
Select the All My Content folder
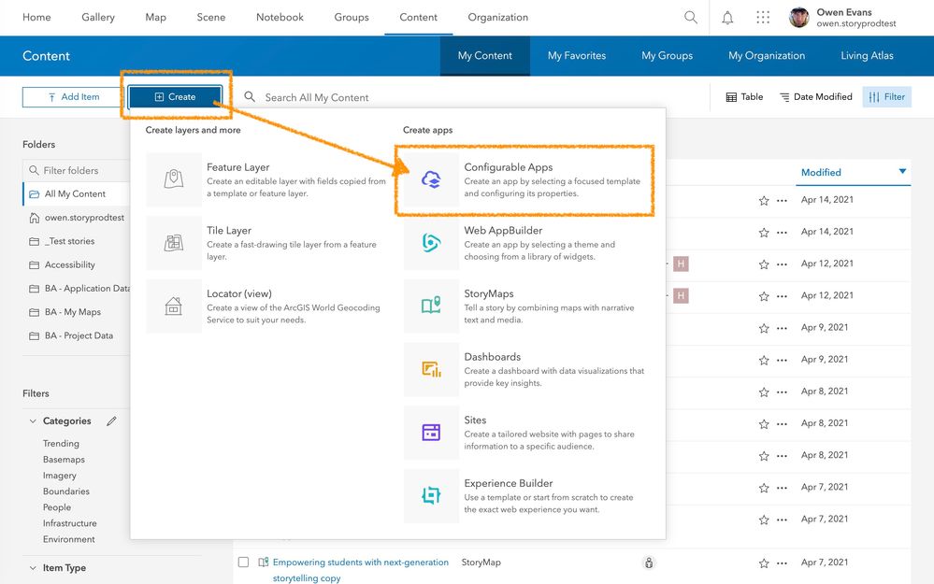tap(76, 194)
